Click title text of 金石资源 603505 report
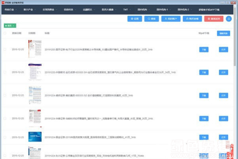Image resolution: width=238 pixels, height=159 pixels. 110,72
